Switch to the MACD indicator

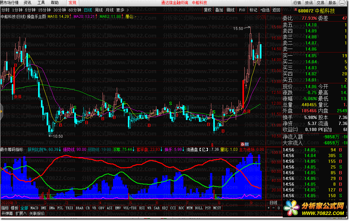34,208
